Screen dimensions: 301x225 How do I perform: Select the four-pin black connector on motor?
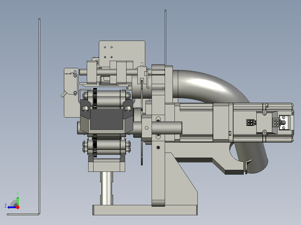250,123
